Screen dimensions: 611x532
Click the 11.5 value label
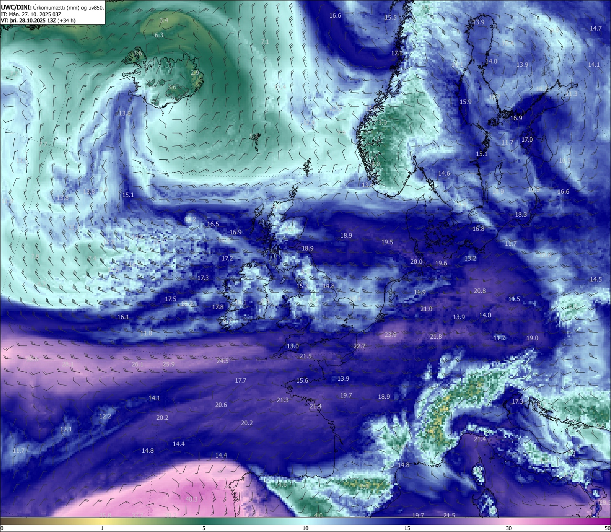[x=514, y=299]
